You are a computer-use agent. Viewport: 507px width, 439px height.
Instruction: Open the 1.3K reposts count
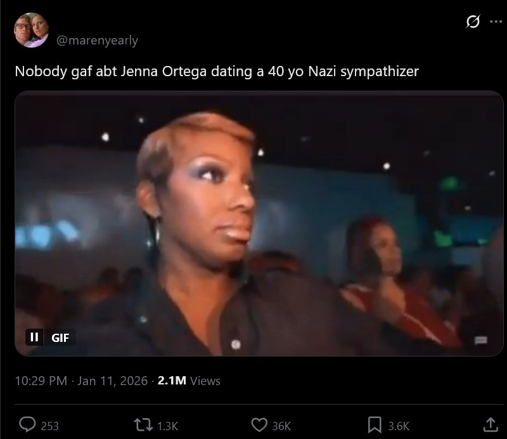pyautogui.click(x=167, y=426)
